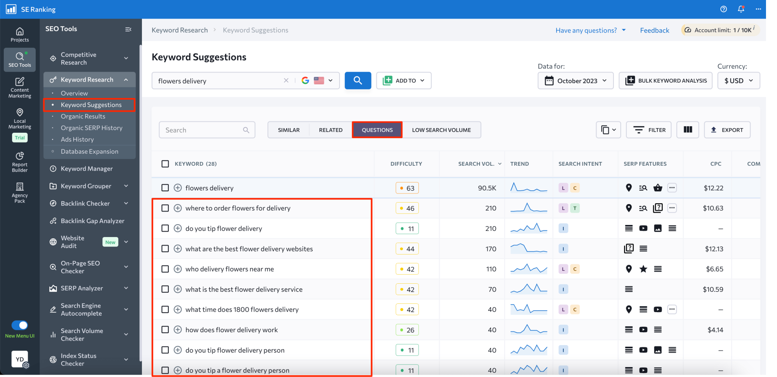The width and height of the screenshot is (777, 377).
Task: Open the manage columns icon
Action: coord(688,130)
